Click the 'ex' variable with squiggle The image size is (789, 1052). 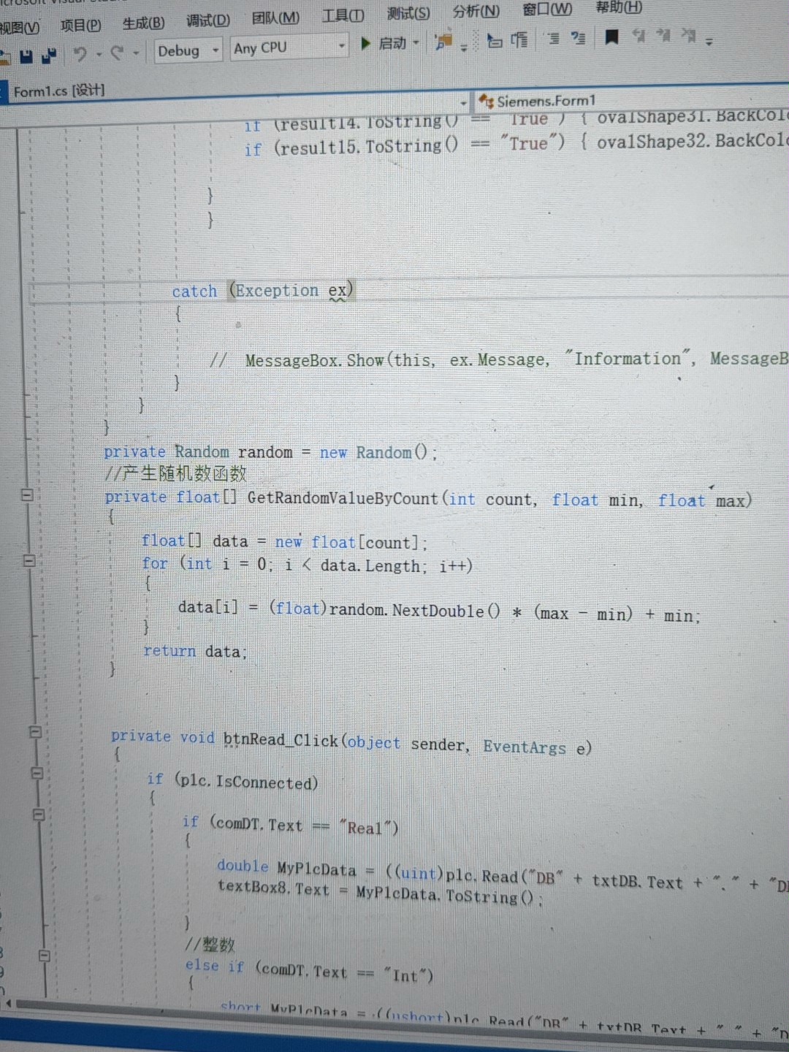click(338, 291)
